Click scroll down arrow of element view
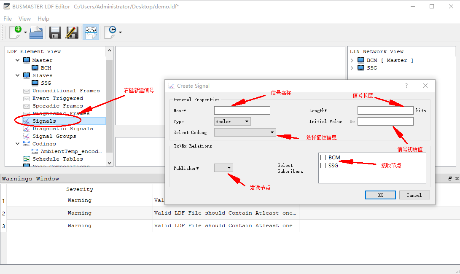 tap(110, 163)
